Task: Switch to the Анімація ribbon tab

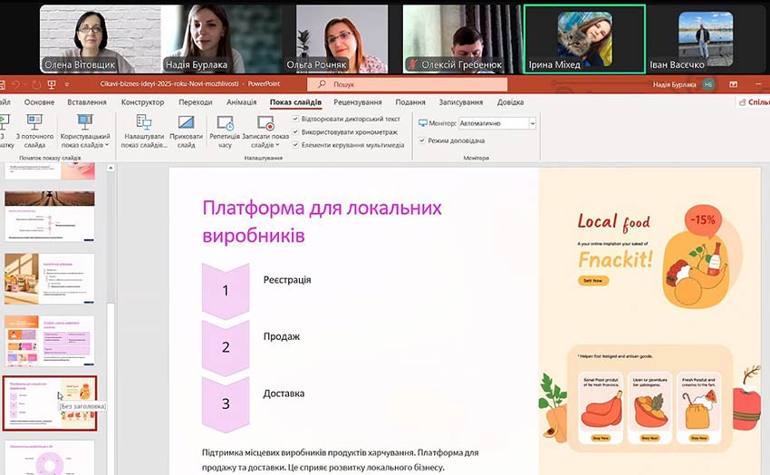Action: pos(241,102)
